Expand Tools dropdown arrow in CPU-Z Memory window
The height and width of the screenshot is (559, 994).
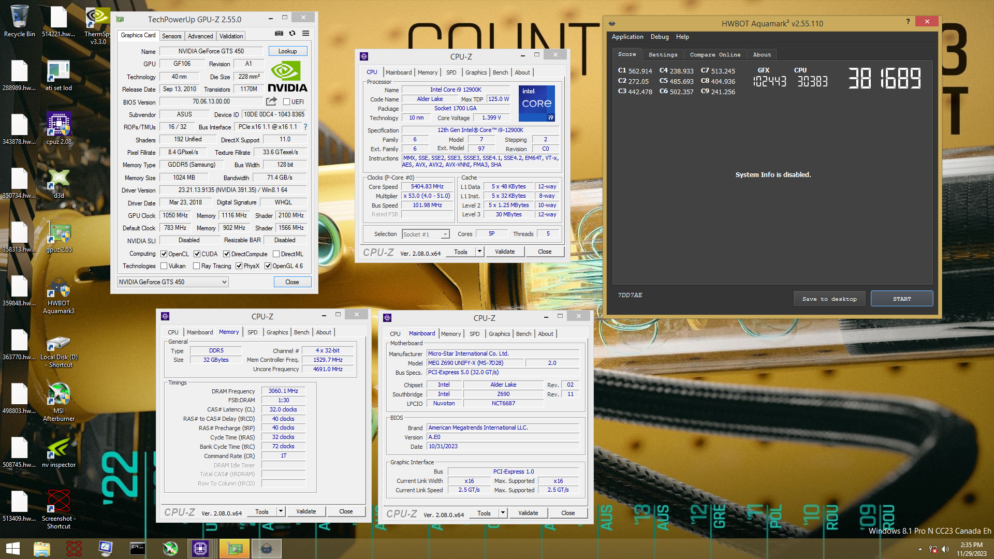(x=281, y=511)
